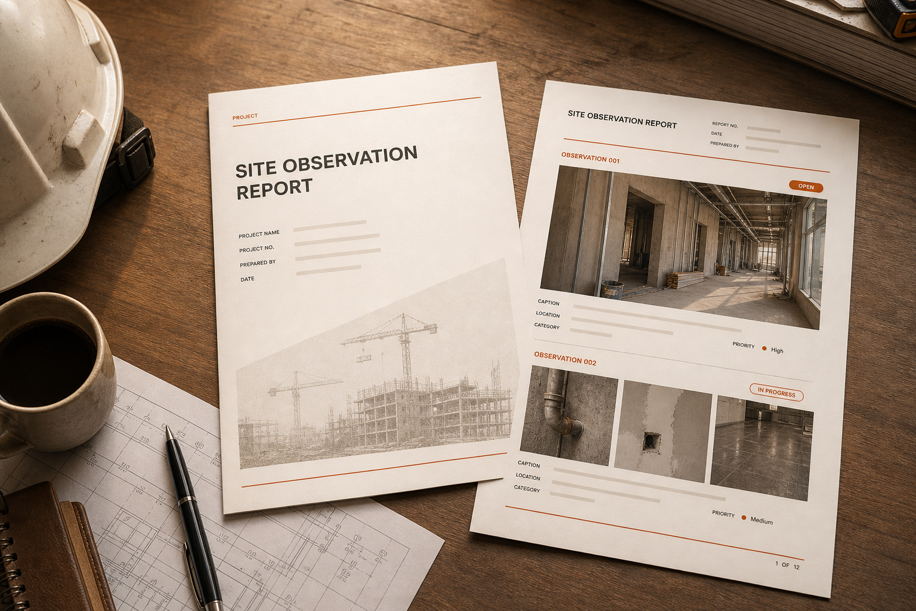Click the "PREPARED BY" label in the second page header
This screenshot has height=611, width=916.
pos(725,144)
